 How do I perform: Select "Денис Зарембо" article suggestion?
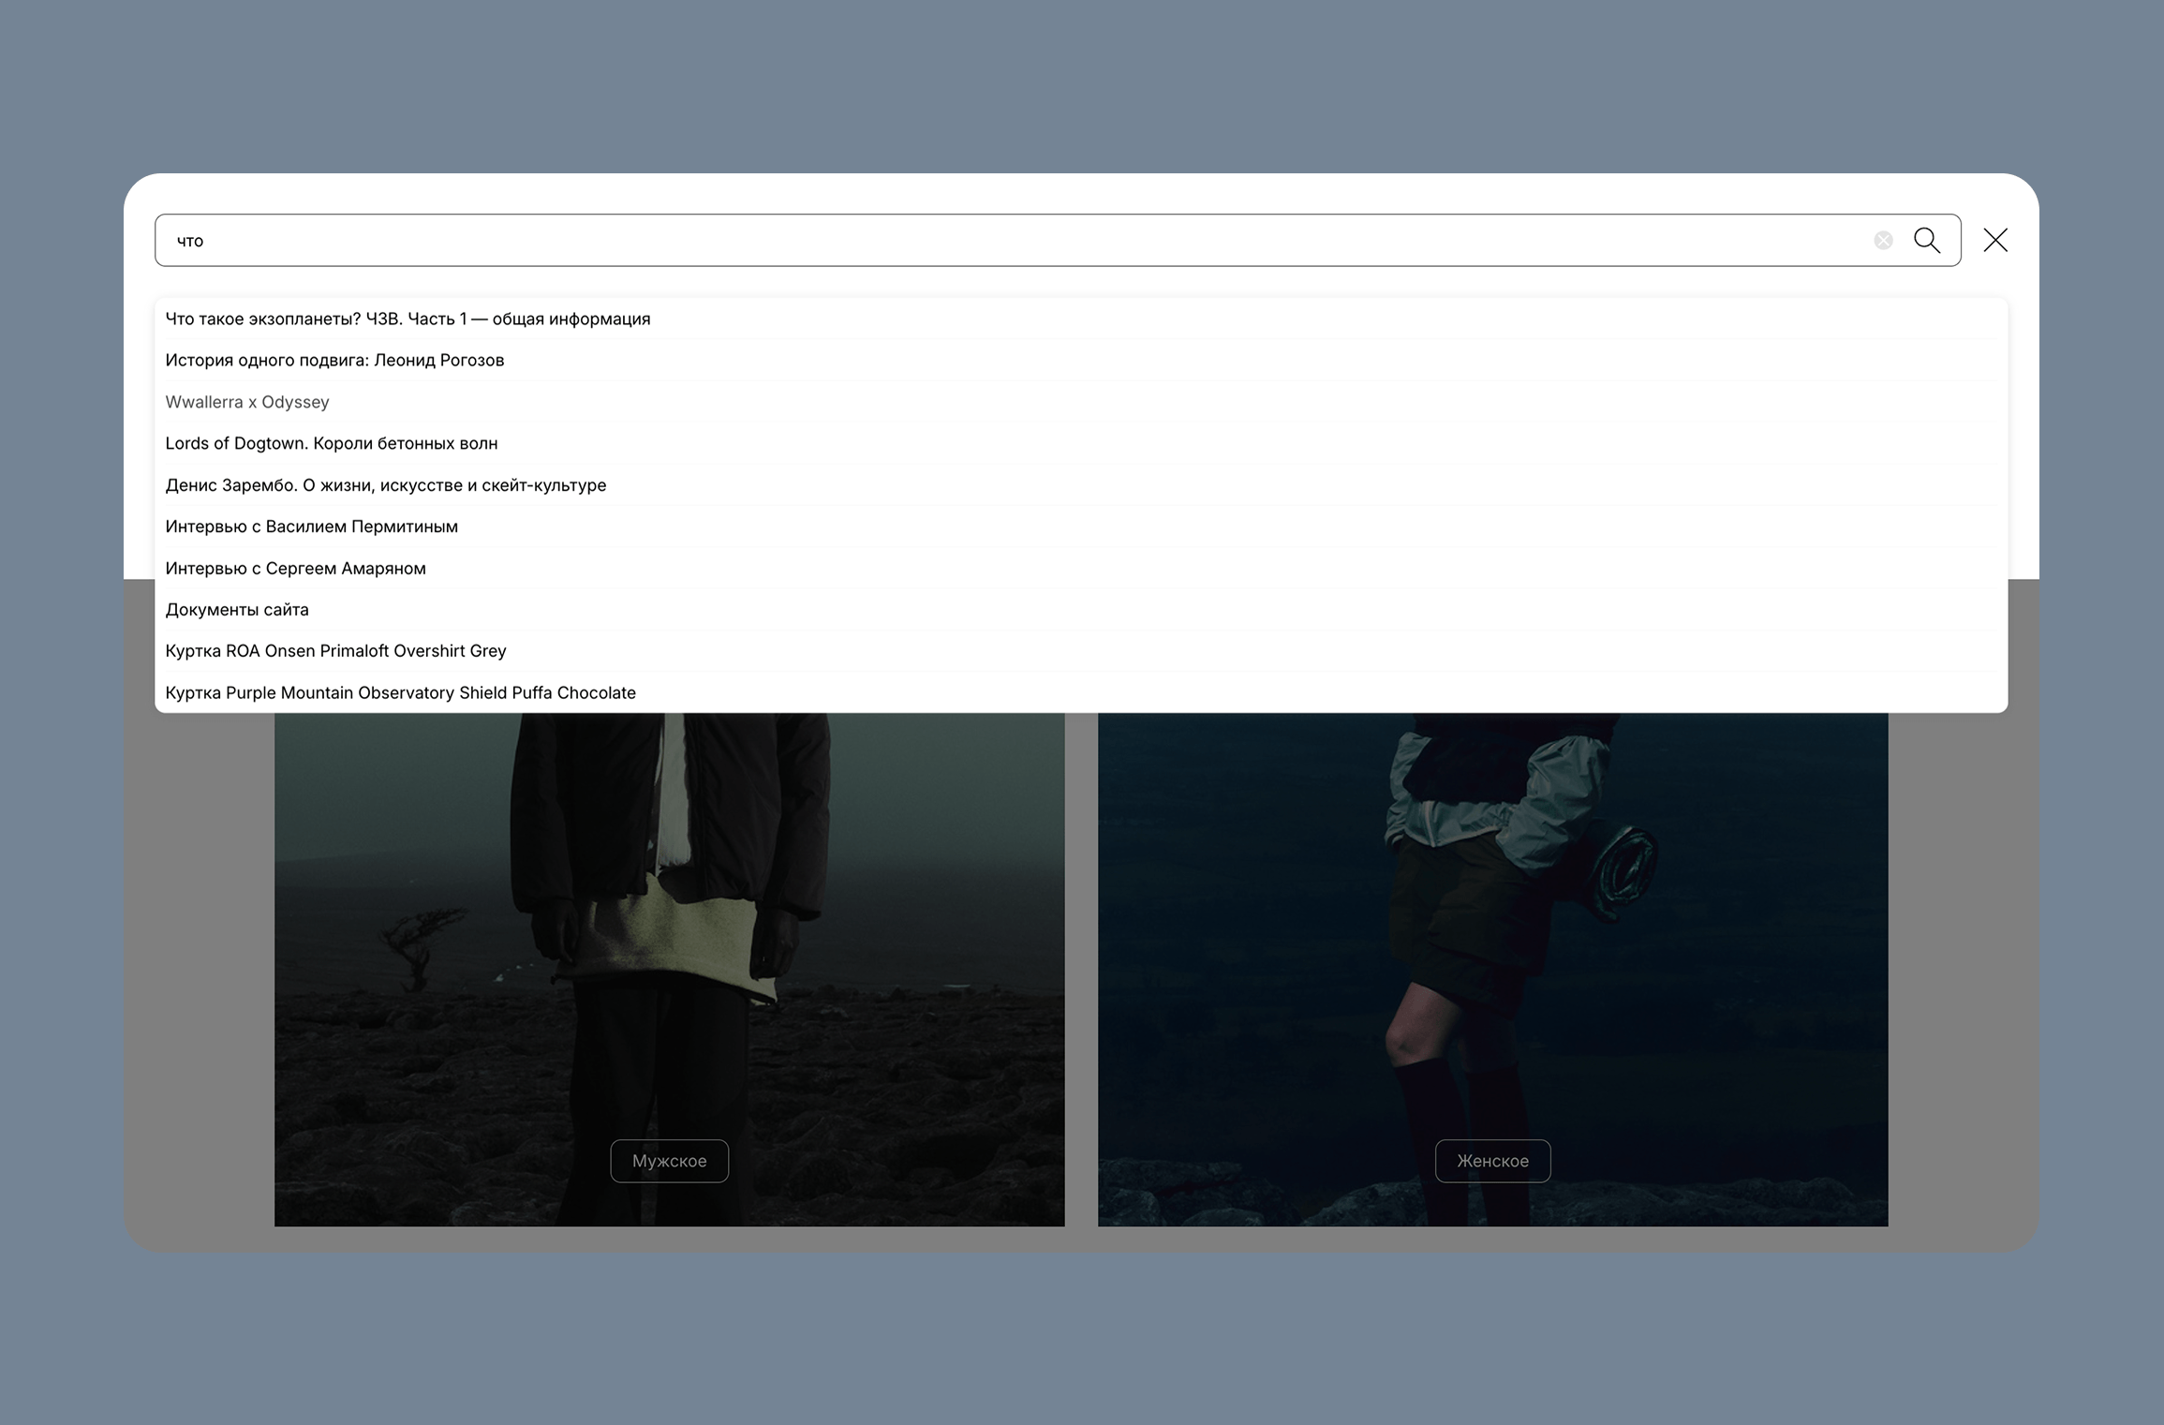(386, 485)
